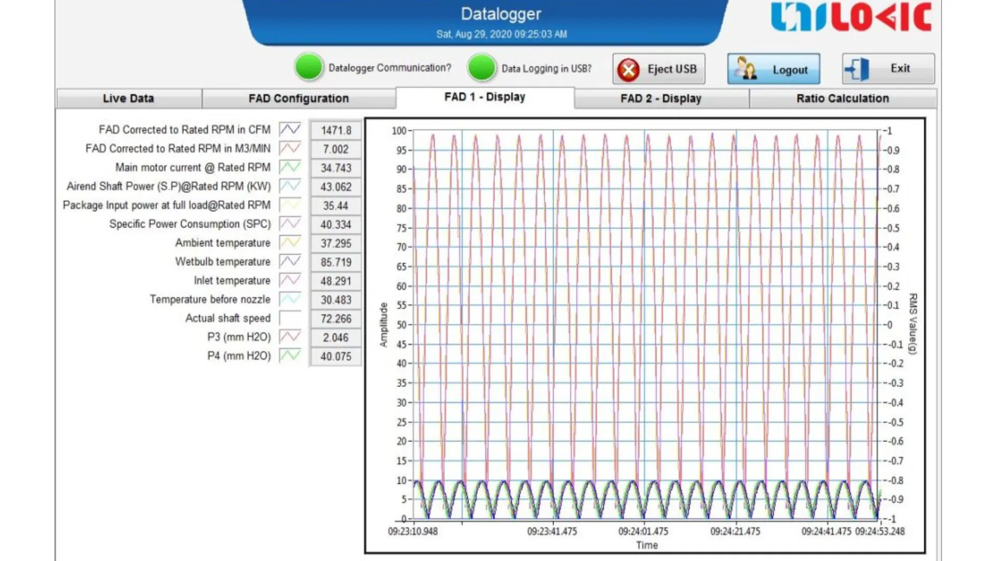Click plot legend icon for Ambient temperature
This screenshot has width=997, height=561.
click(290, 243)
